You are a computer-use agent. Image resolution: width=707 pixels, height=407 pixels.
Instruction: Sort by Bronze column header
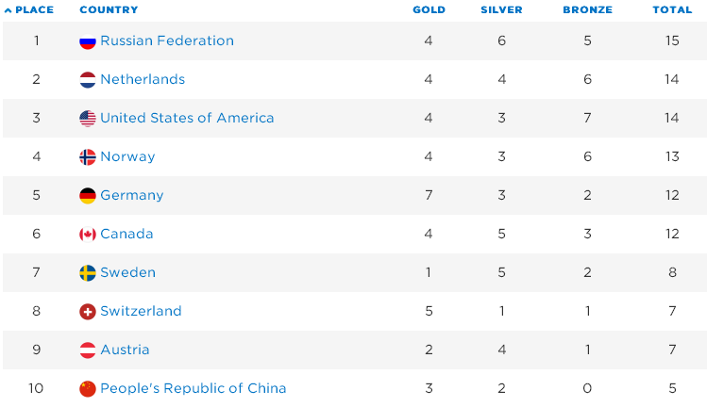click(587, 10)
